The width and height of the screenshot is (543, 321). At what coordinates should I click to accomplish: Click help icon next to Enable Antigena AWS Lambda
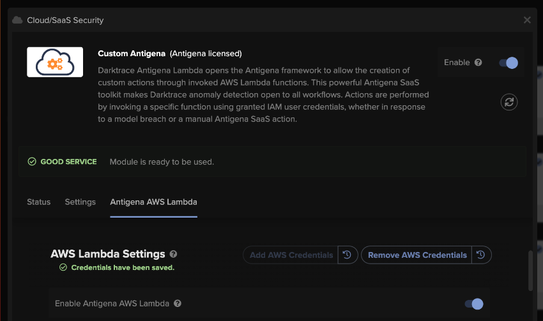178,303
